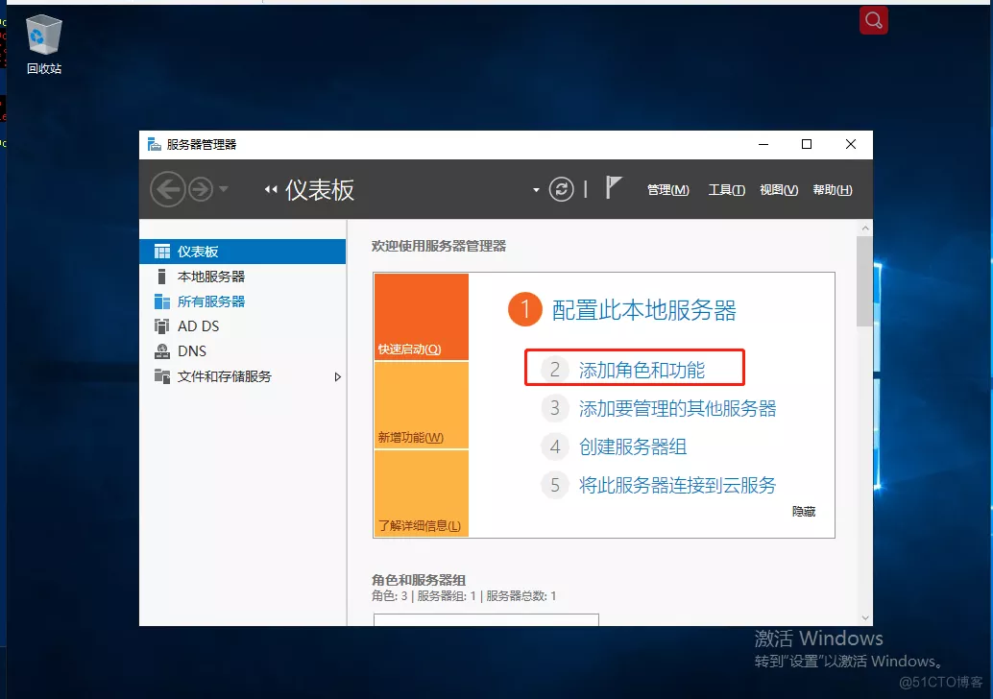Image resolution: width=993 pixels, height=699 pixels.
Task: Click the 本地服务器 server icon
Action: pos(161,277)
